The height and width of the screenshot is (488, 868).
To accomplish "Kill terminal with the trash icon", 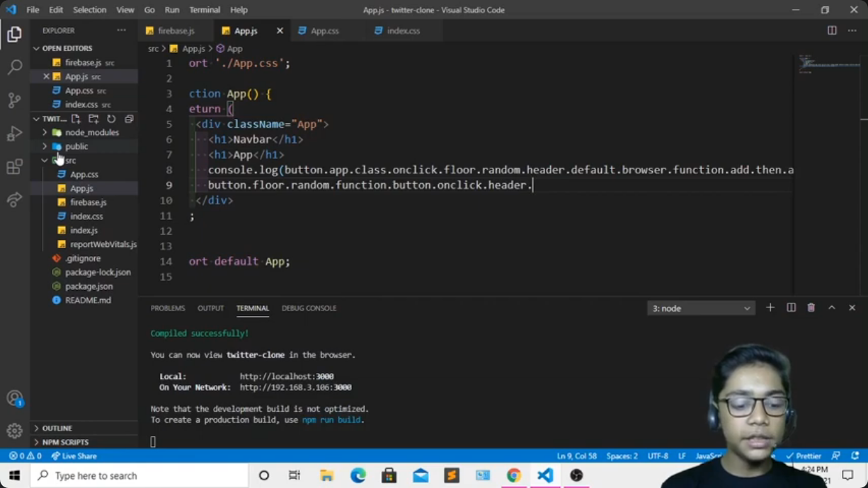I will [x=811, y=308].
